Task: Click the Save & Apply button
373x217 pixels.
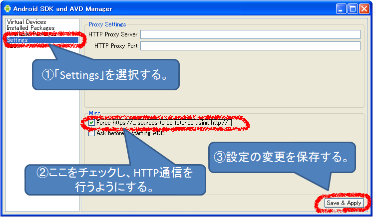Action: tap(344, 203)
